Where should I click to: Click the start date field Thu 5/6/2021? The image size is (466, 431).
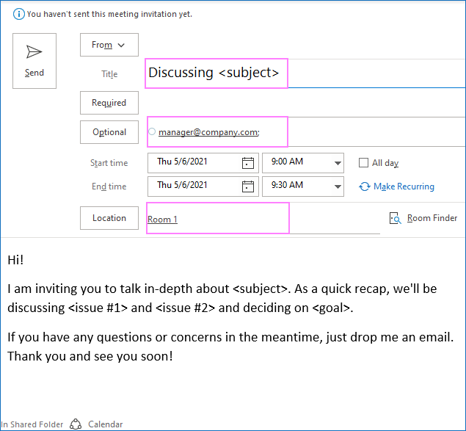click(x=194, y=162)
